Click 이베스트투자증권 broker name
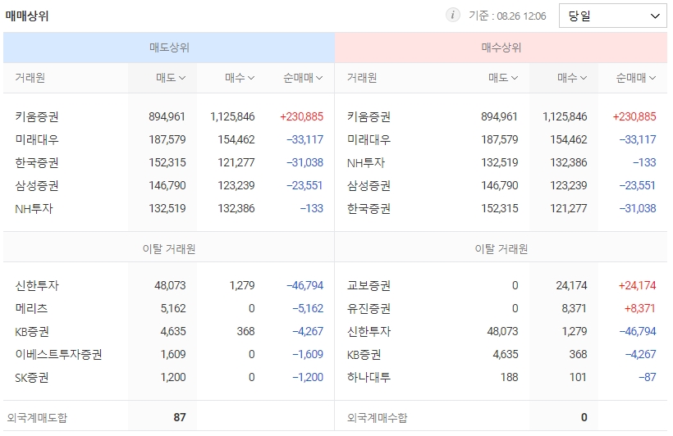This screenshot has height=436, width=673. [58, 355]
